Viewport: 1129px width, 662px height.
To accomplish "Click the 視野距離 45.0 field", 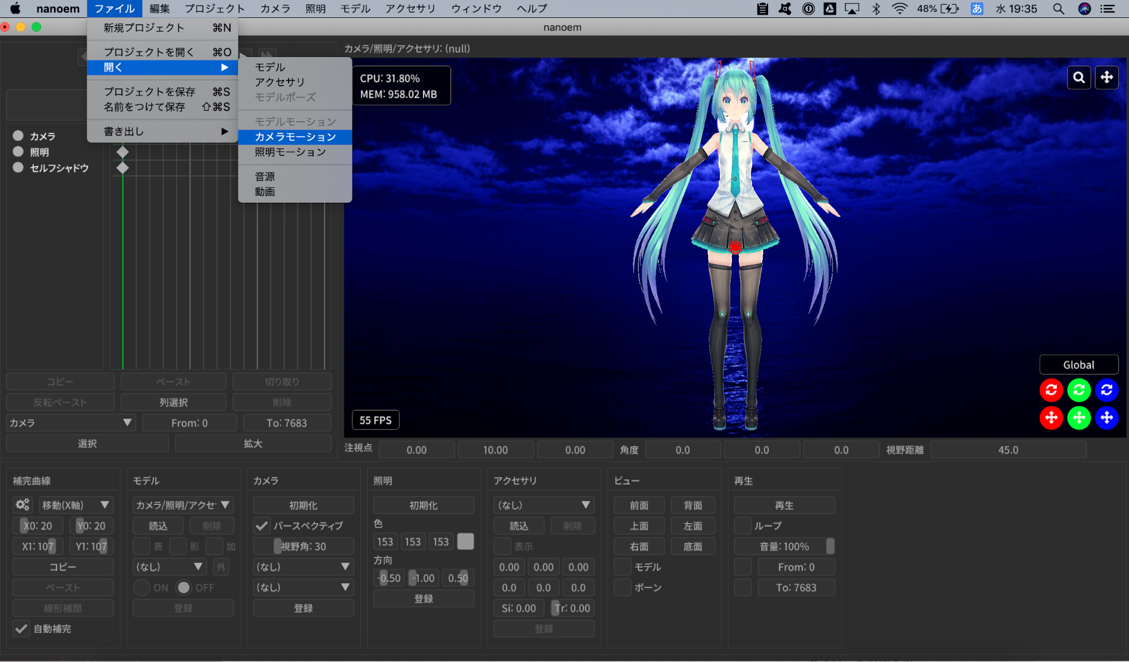I will 1008,450.
